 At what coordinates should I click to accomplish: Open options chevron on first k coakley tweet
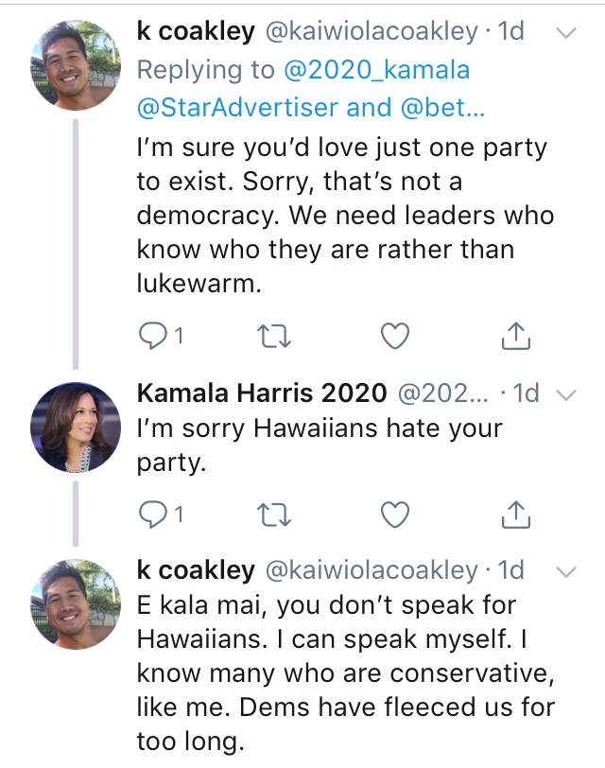point(565,34)
